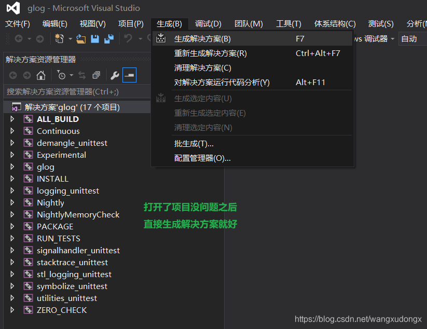Select the symbolize_unittest project
Viewport: 427px width, 329px height.
[x=72, y=286]
